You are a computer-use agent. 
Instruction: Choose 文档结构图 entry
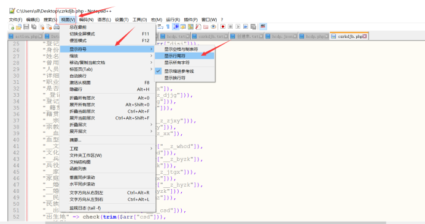click(x=107, y=162)
